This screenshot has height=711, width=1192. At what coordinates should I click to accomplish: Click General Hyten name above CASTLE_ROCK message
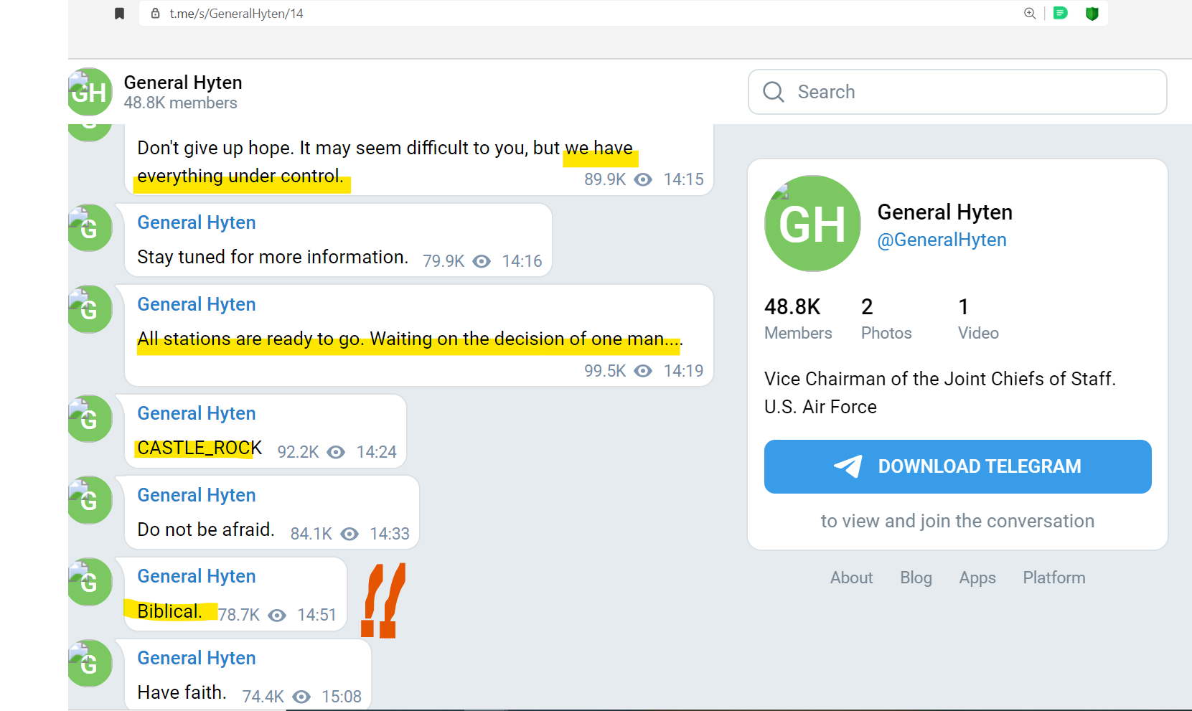pyautogui.click(x=197, y=413)
